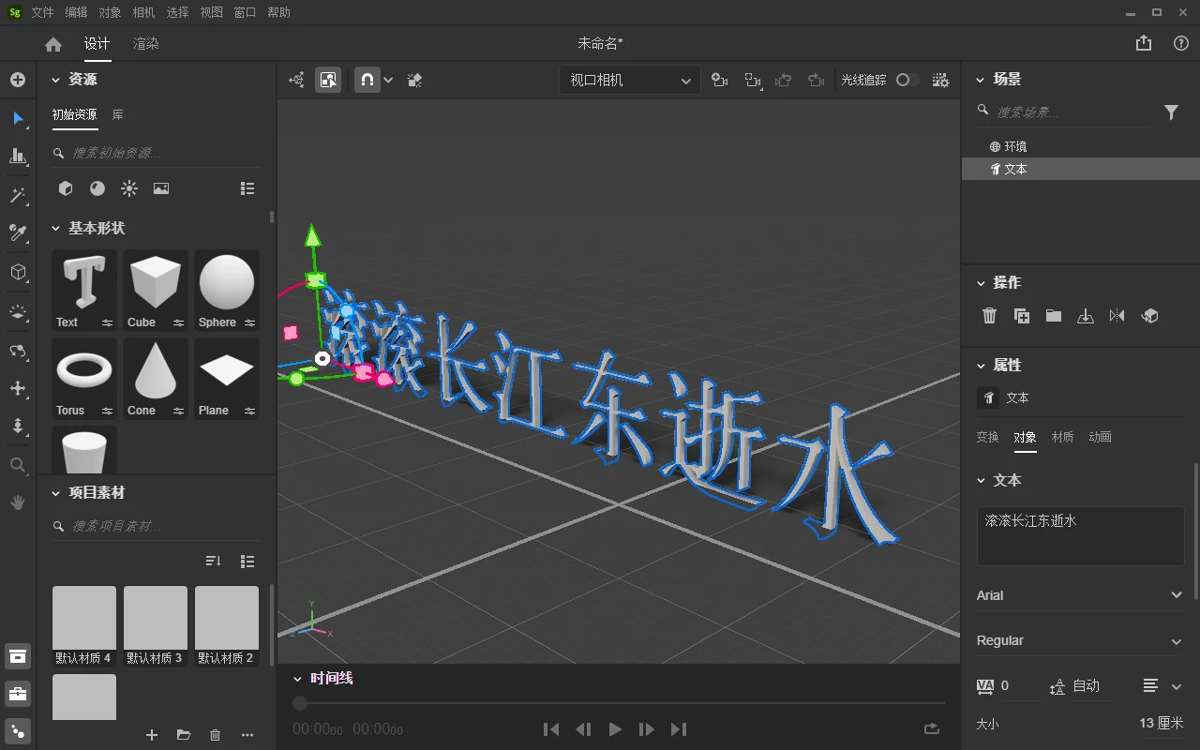Click the 搜索场景 search field
Screen dimensions: 1200x750
[x=1064, y=112]
